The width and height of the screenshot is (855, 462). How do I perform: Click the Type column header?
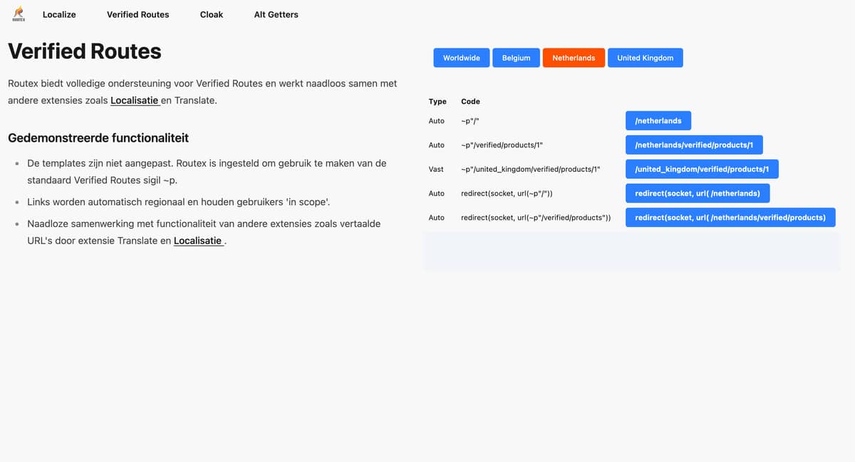click(437, 102)
